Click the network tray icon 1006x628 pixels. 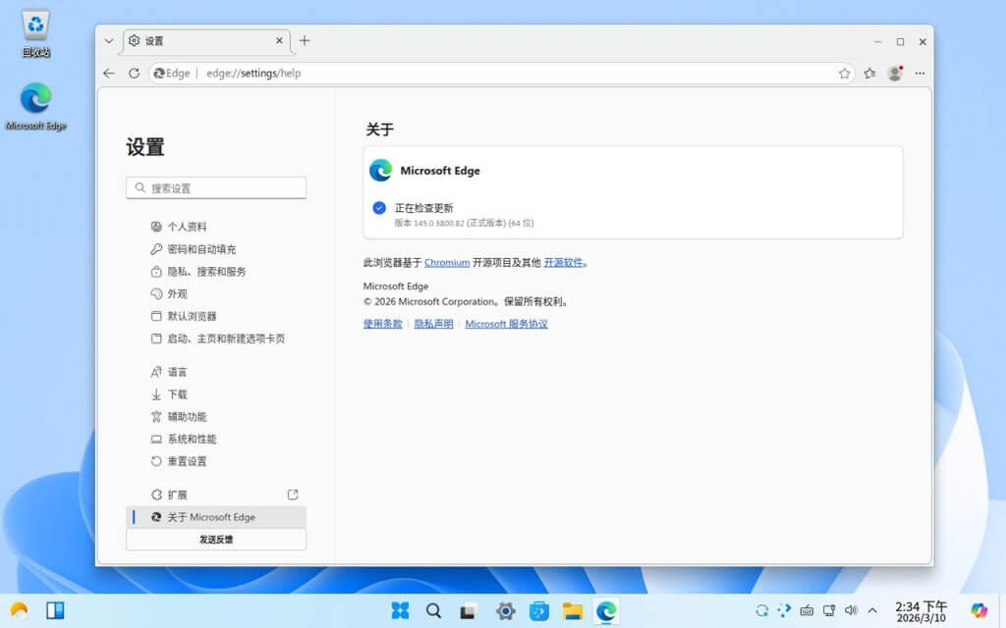point(829,610)
